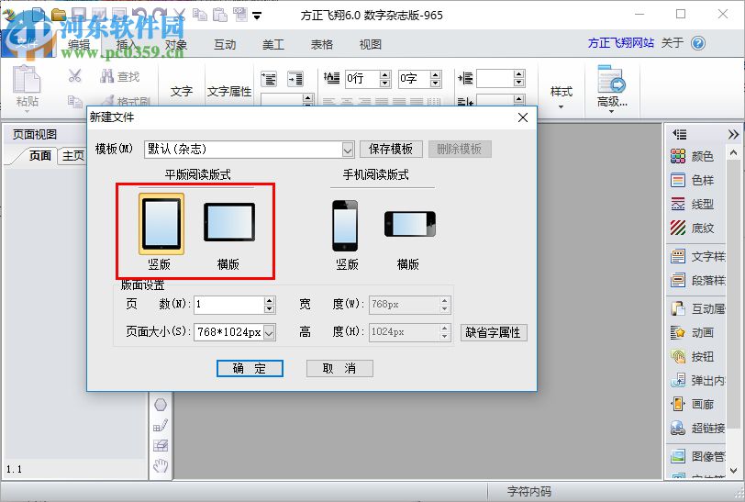Screen dimensions: 745x502
Task: Close the 新建文件 dialog
Action: coord(523,117)
